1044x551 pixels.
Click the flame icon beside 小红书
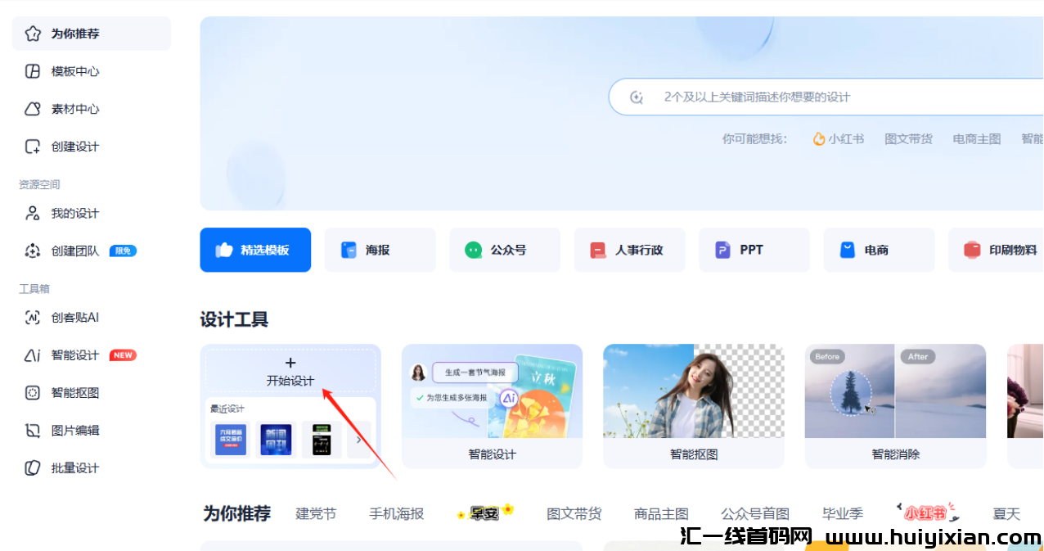pos(819,139)
